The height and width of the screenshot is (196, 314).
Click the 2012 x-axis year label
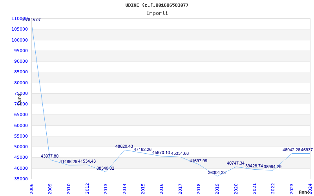pyautogui.click(x=87, y=189)
